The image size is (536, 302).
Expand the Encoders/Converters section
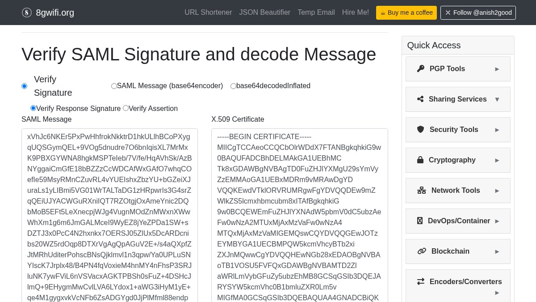pos(497,293)
